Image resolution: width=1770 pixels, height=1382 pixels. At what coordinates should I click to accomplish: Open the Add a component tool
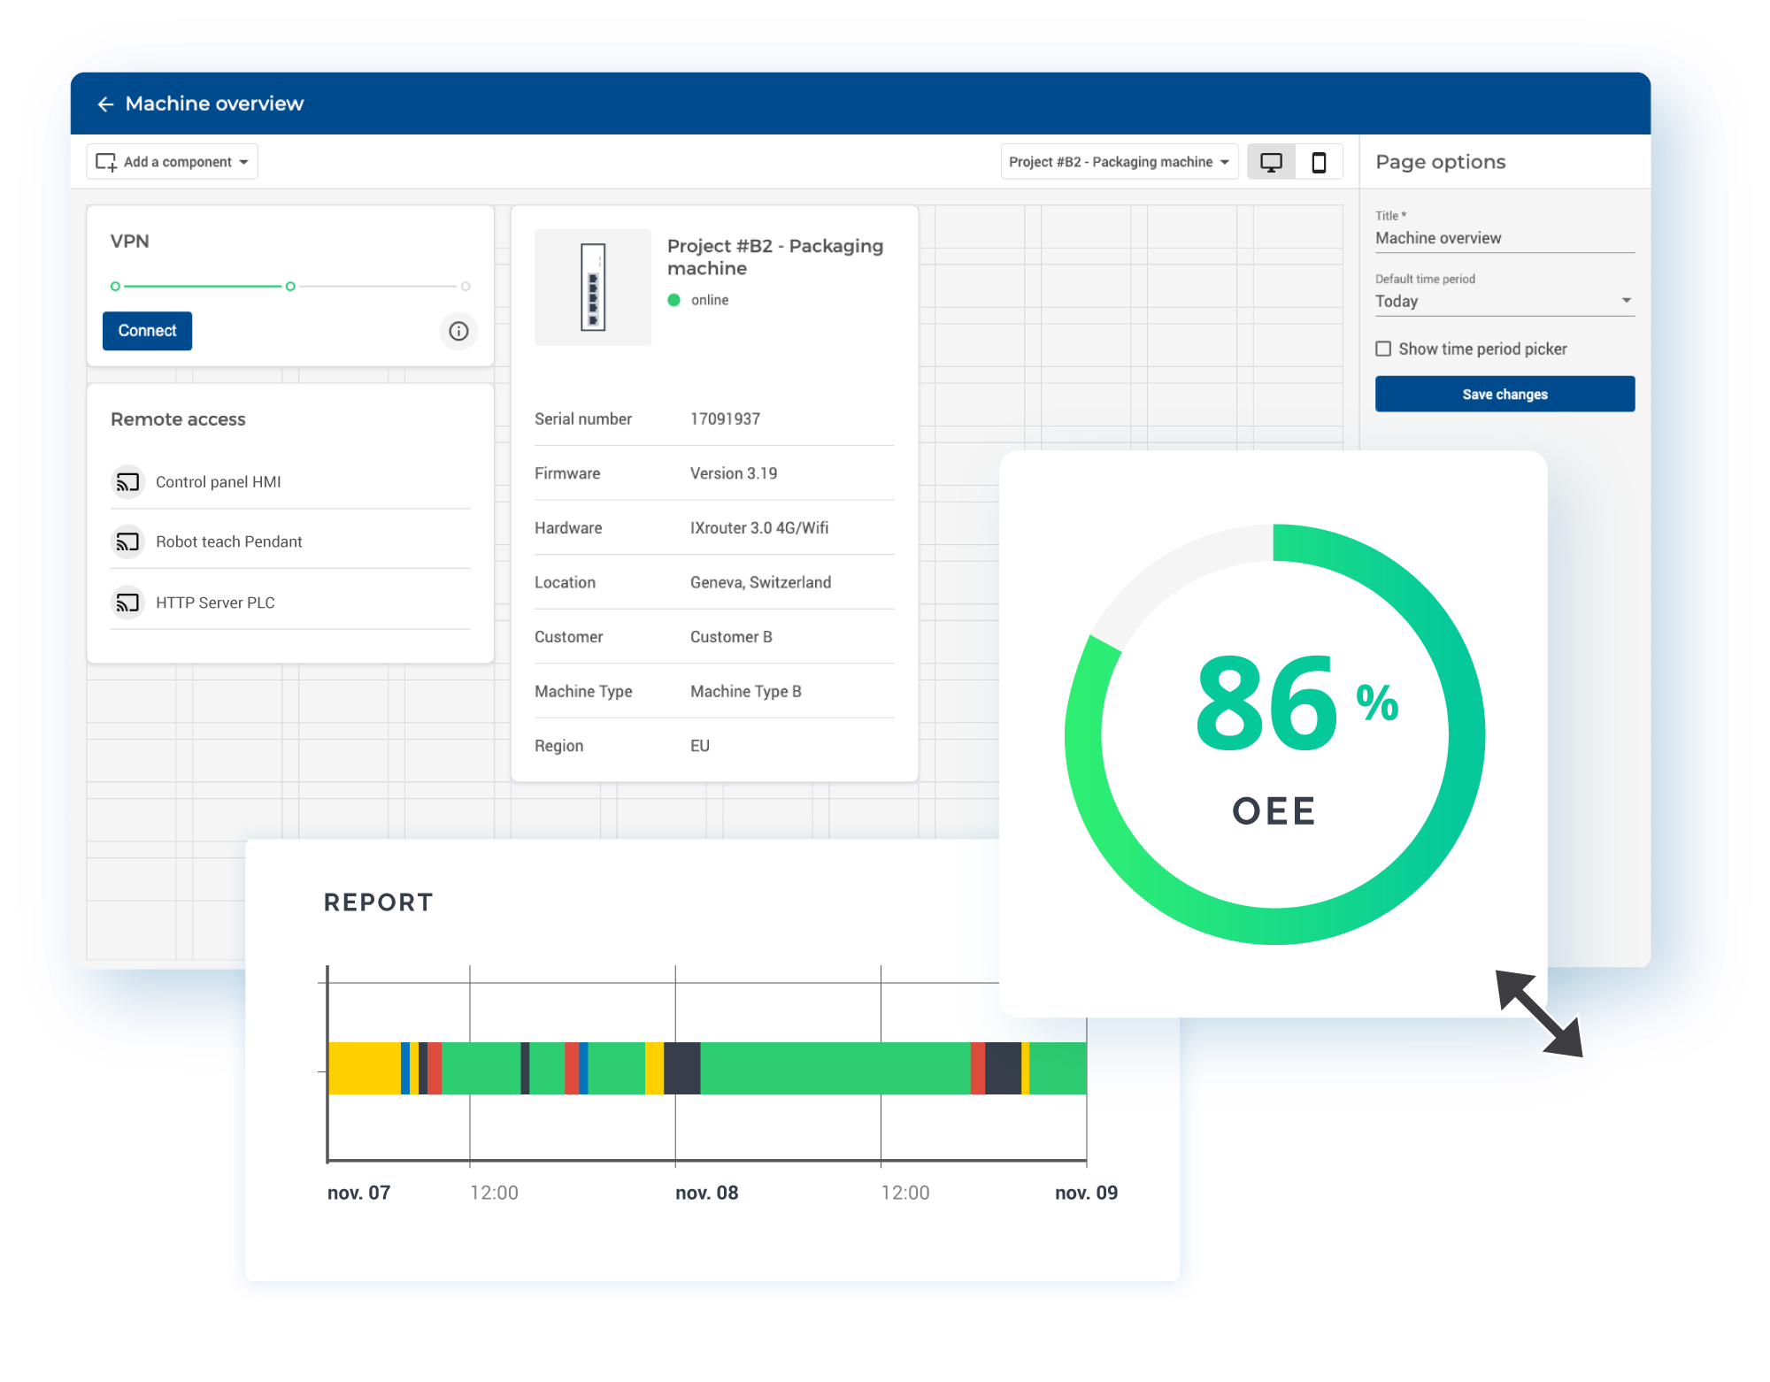172,161
